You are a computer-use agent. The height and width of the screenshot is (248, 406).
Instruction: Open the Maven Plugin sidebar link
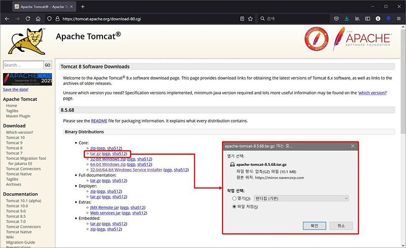click(18, 116)
